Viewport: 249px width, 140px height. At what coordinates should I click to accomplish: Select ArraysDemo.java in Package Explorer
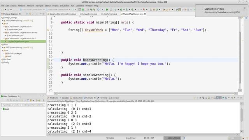click(16, 35)
